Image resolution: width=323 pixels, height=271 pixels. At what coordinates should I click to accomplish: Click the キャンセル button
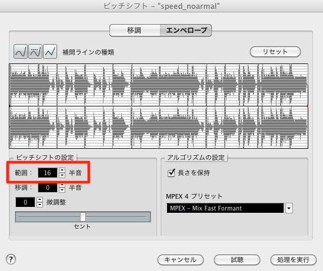tap(181, 260)
